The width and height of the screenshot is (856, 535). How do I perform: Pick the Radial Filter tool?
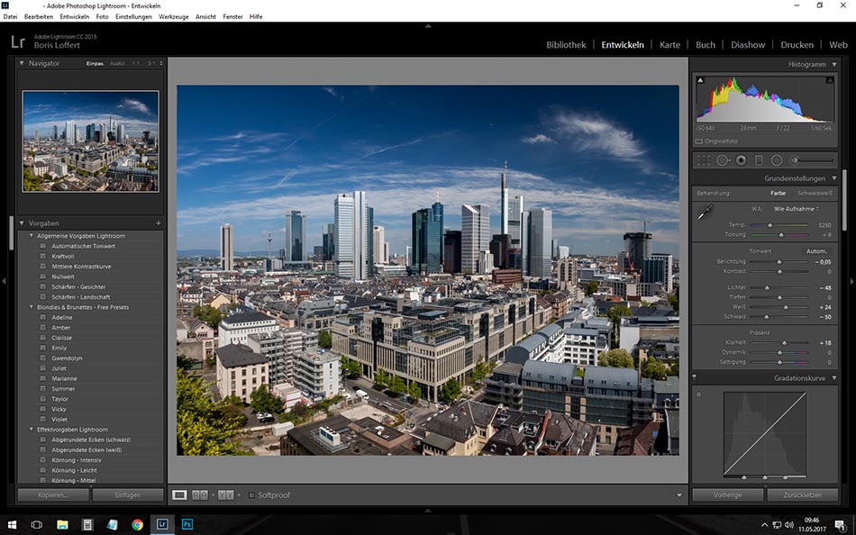[x=776, y=160]
